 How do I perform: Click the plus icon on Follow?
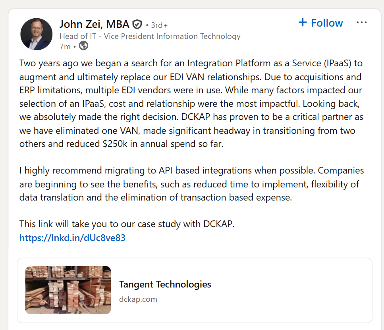point(303,23)
